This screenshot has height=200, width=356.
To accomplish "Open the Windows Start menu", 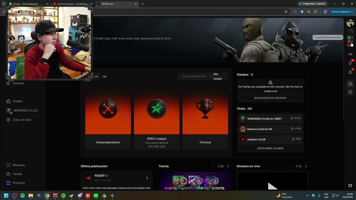I will tap(6, 196).
